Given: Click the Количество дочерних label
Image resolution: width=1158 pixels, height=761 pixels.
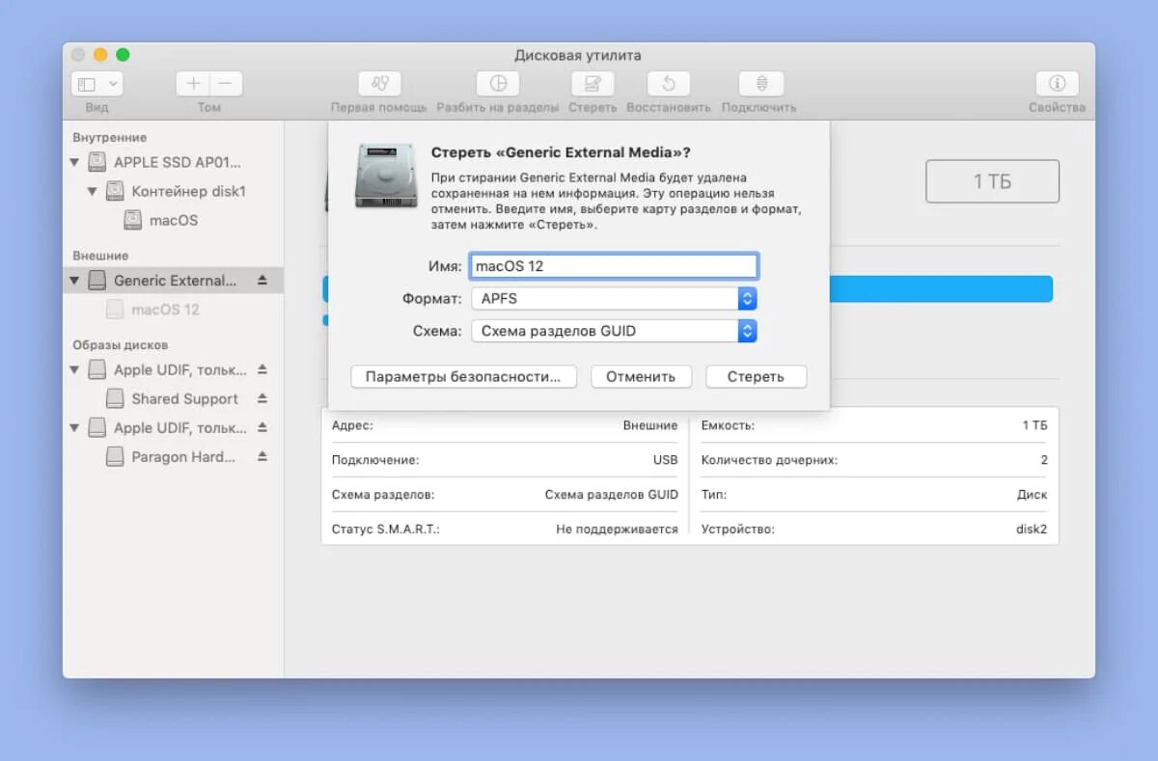Looking at the screenshot, I should pos(769,460).
